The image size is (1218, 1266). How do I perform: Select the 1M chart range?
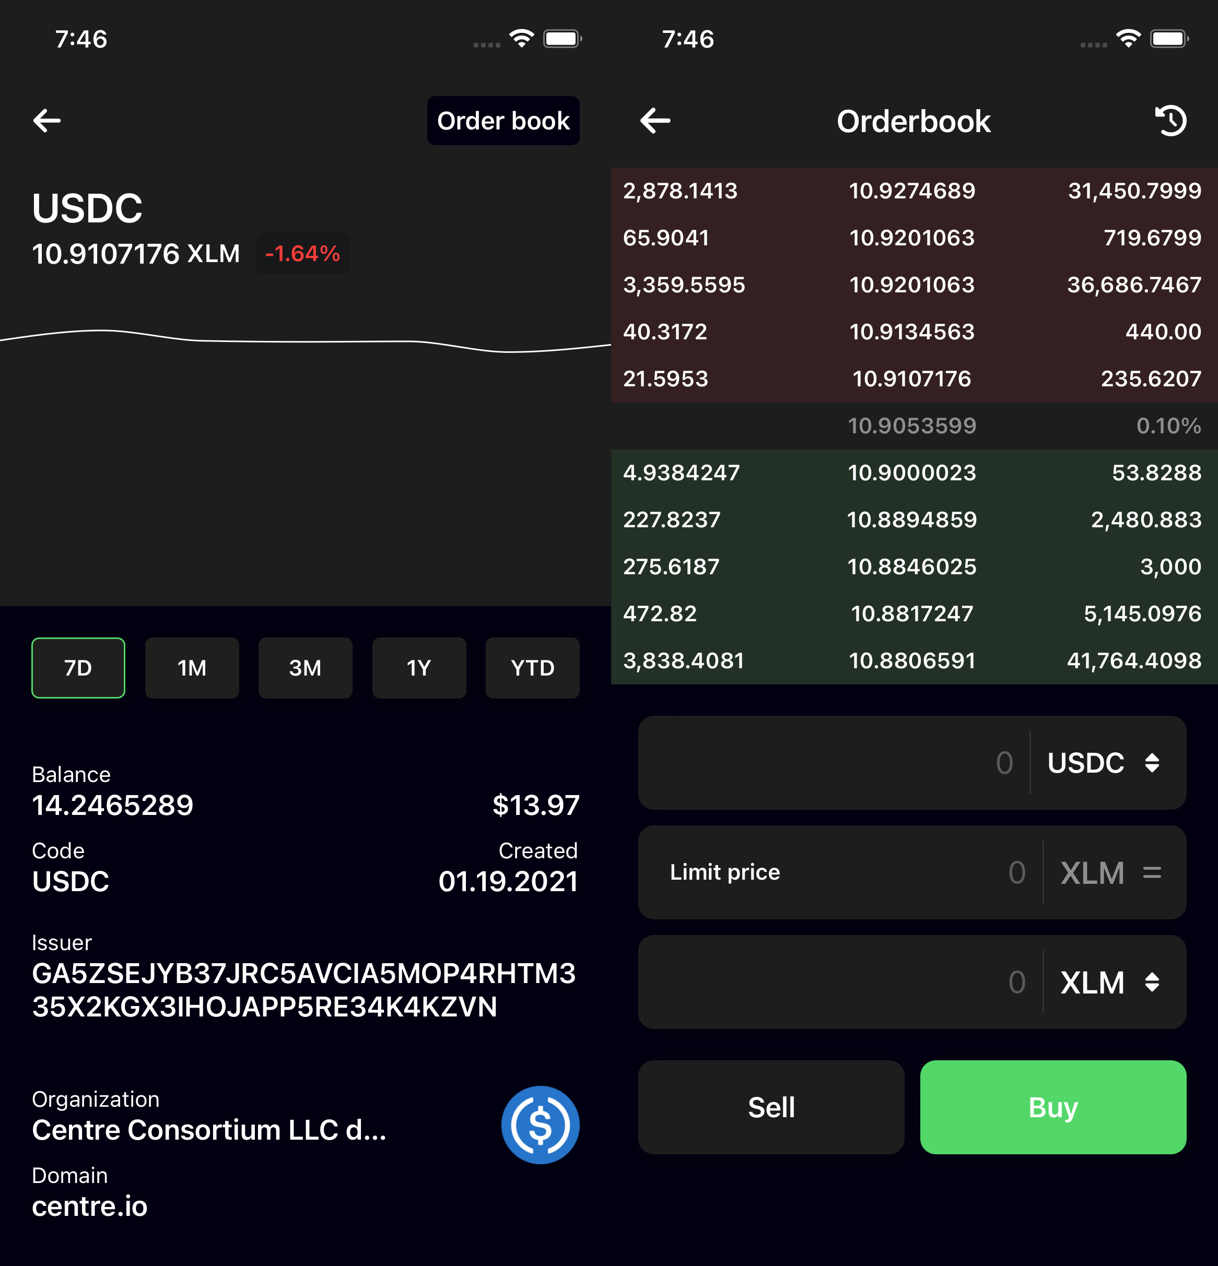coord(192,668)
